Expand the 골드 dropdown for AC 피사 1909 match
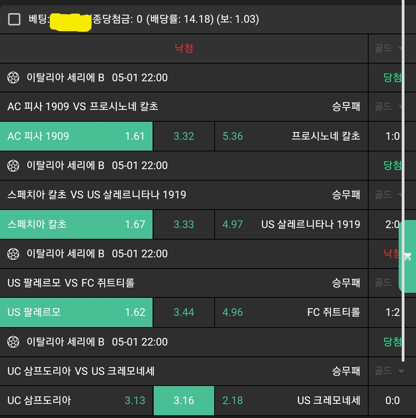This screenshot has width=416, height=418. point(389,106)
